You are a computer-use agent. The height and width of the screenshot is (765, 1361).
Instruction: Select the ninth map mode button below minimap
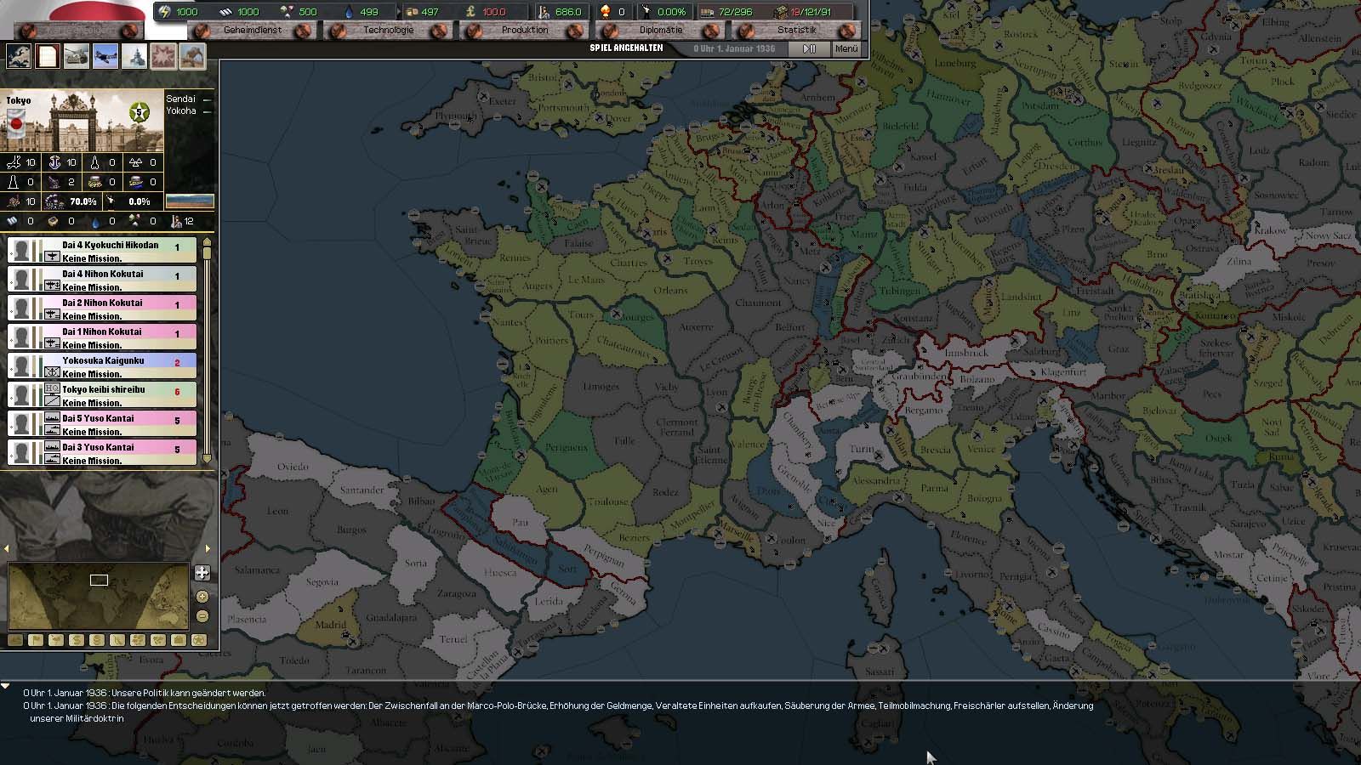[x=179, y=640]
